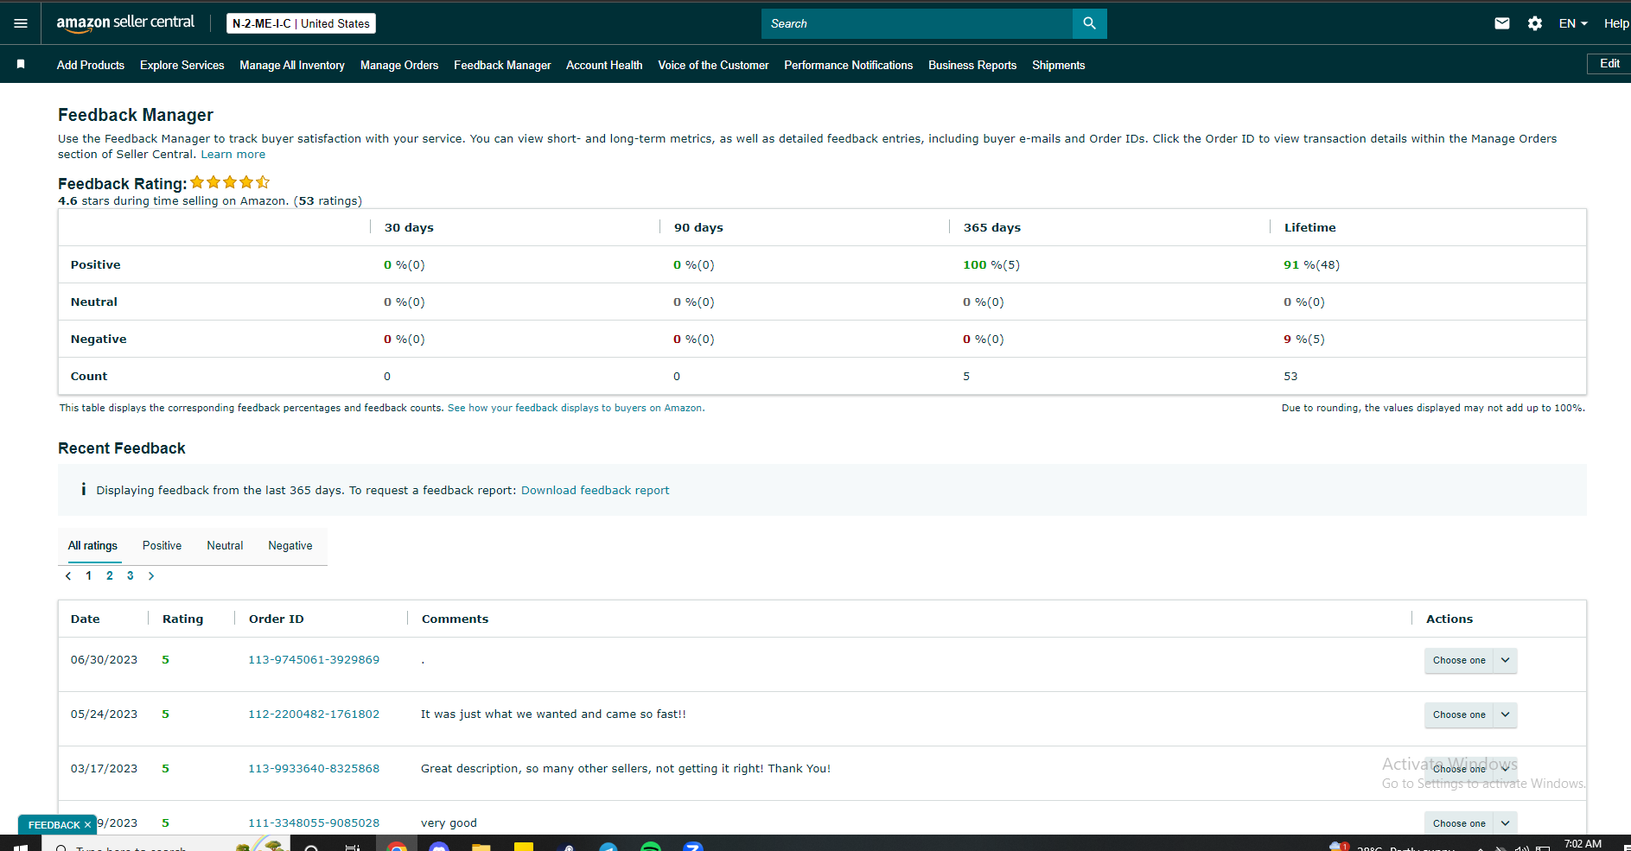The image size is (1631, 851).
Task: Click the Lifetime negative value 9 %(5)
Action: 1303,339
